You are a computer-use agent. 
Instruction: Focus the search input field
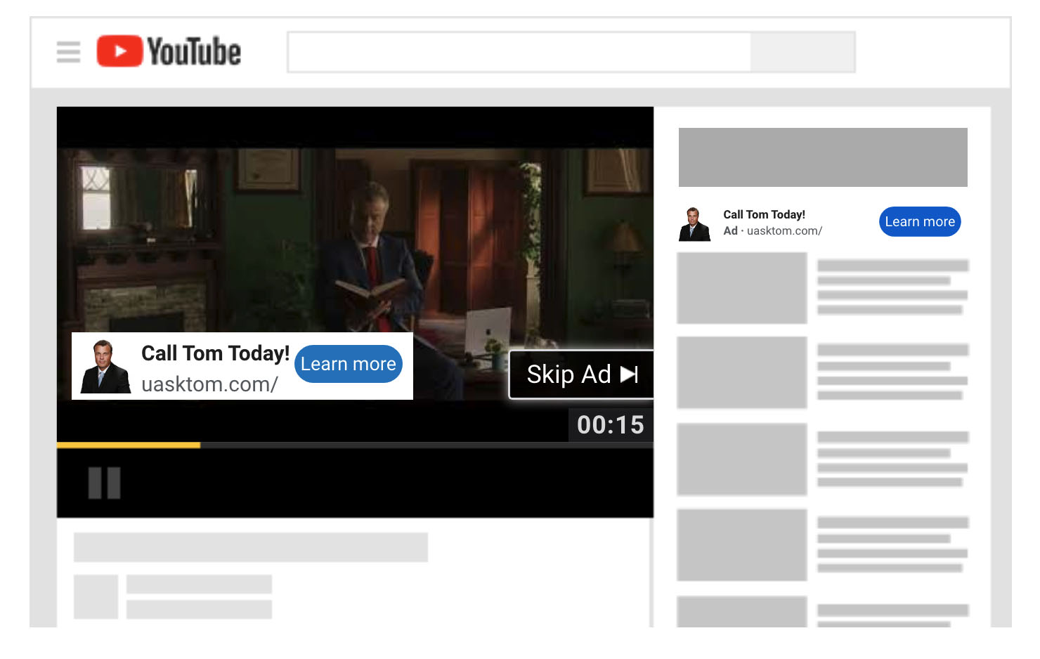pos(519,52)
